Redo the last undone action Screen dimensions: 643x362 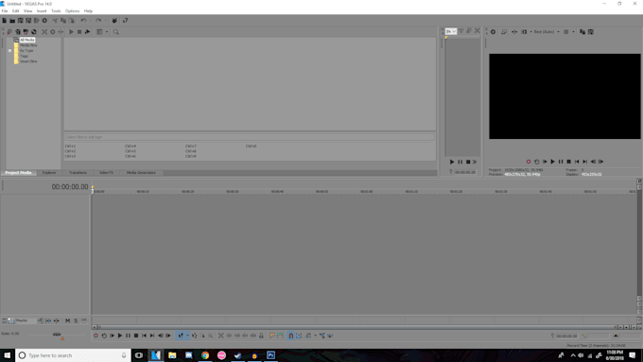(98, 21)
